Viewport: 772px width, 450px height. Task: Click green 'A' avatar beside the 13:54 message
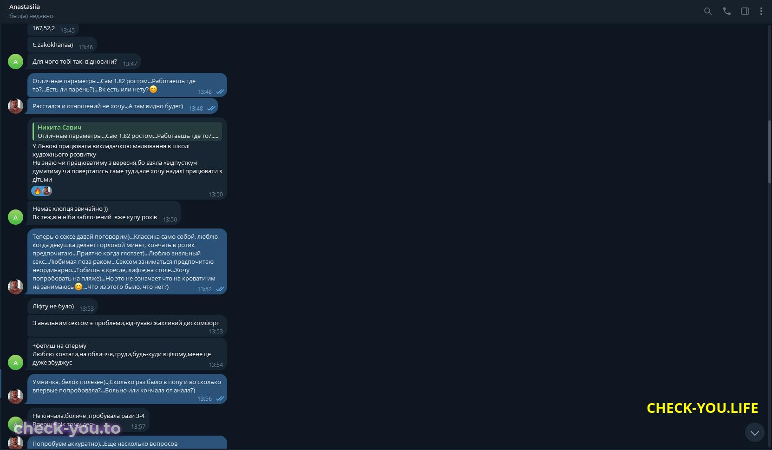tap(16, 362)
